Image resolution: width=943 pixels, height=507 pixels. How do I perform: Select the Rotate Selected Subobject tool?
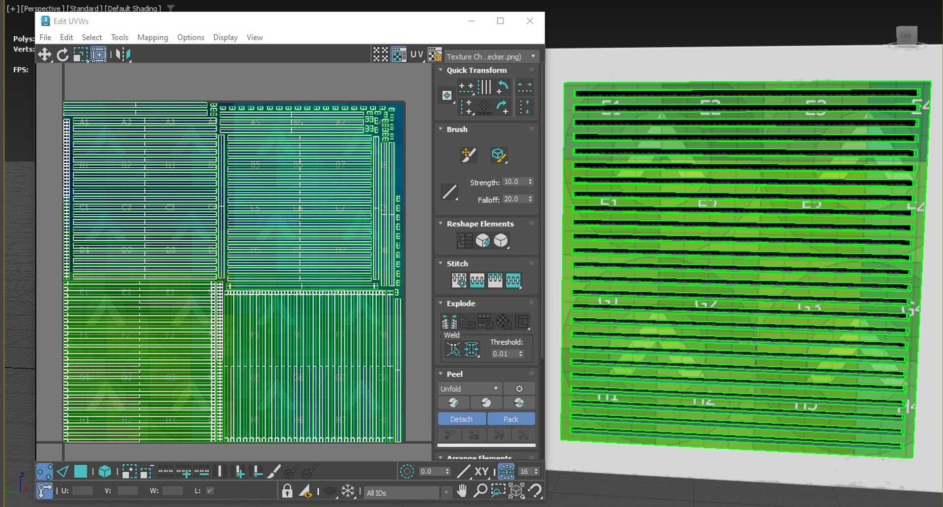(62, 54)
